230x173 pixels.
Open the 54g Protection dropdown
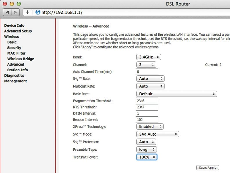(x=146, y=142)
